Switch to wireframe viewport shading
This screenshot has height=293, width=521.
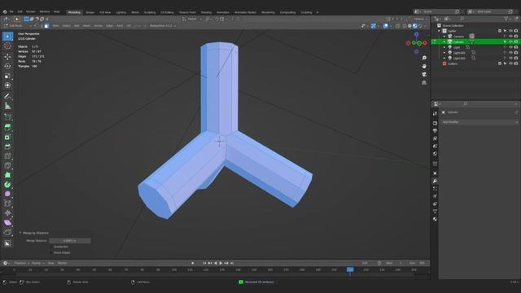click(x=405, y=26)
